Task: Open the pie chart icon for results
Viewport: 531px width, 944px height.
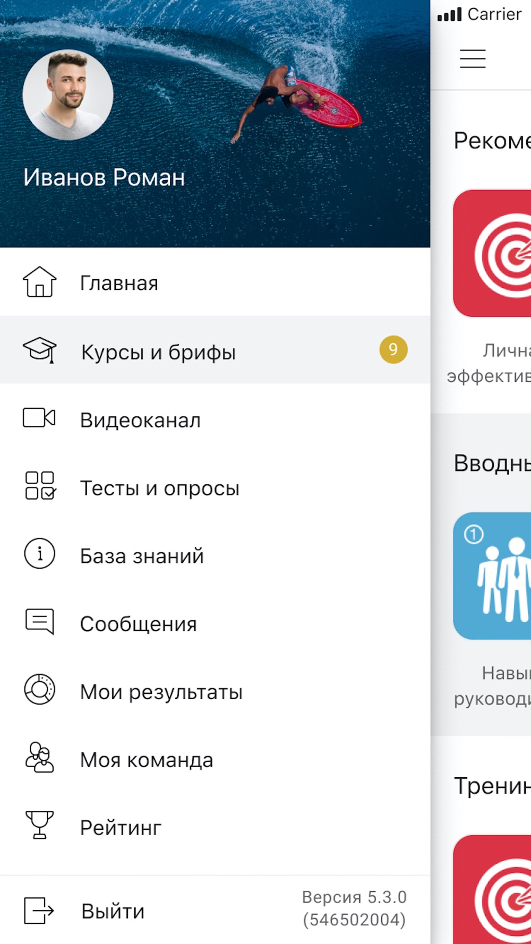Action: coord(39,689)
